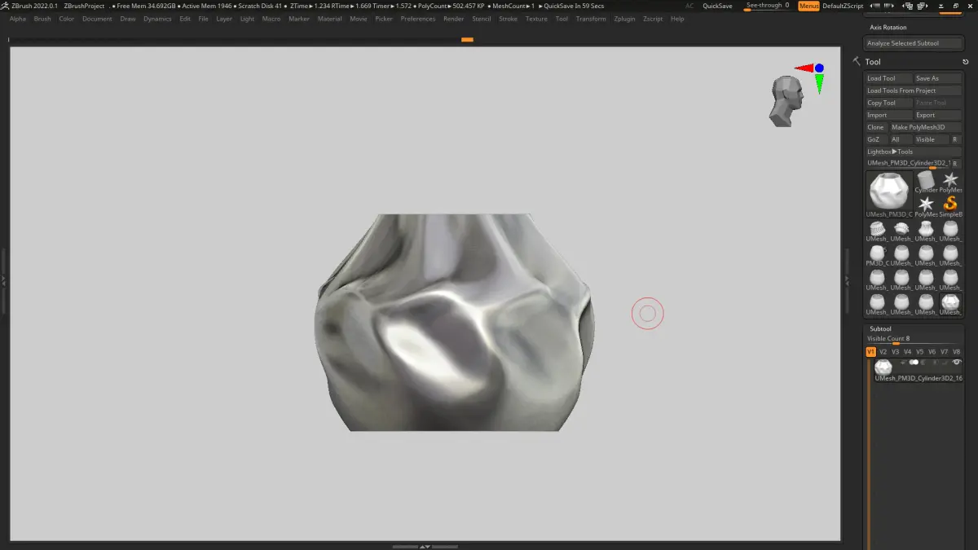Click the R button beside GoZ Visible
The height and width of the screenshot is (550, 978).
coord(957,139)
